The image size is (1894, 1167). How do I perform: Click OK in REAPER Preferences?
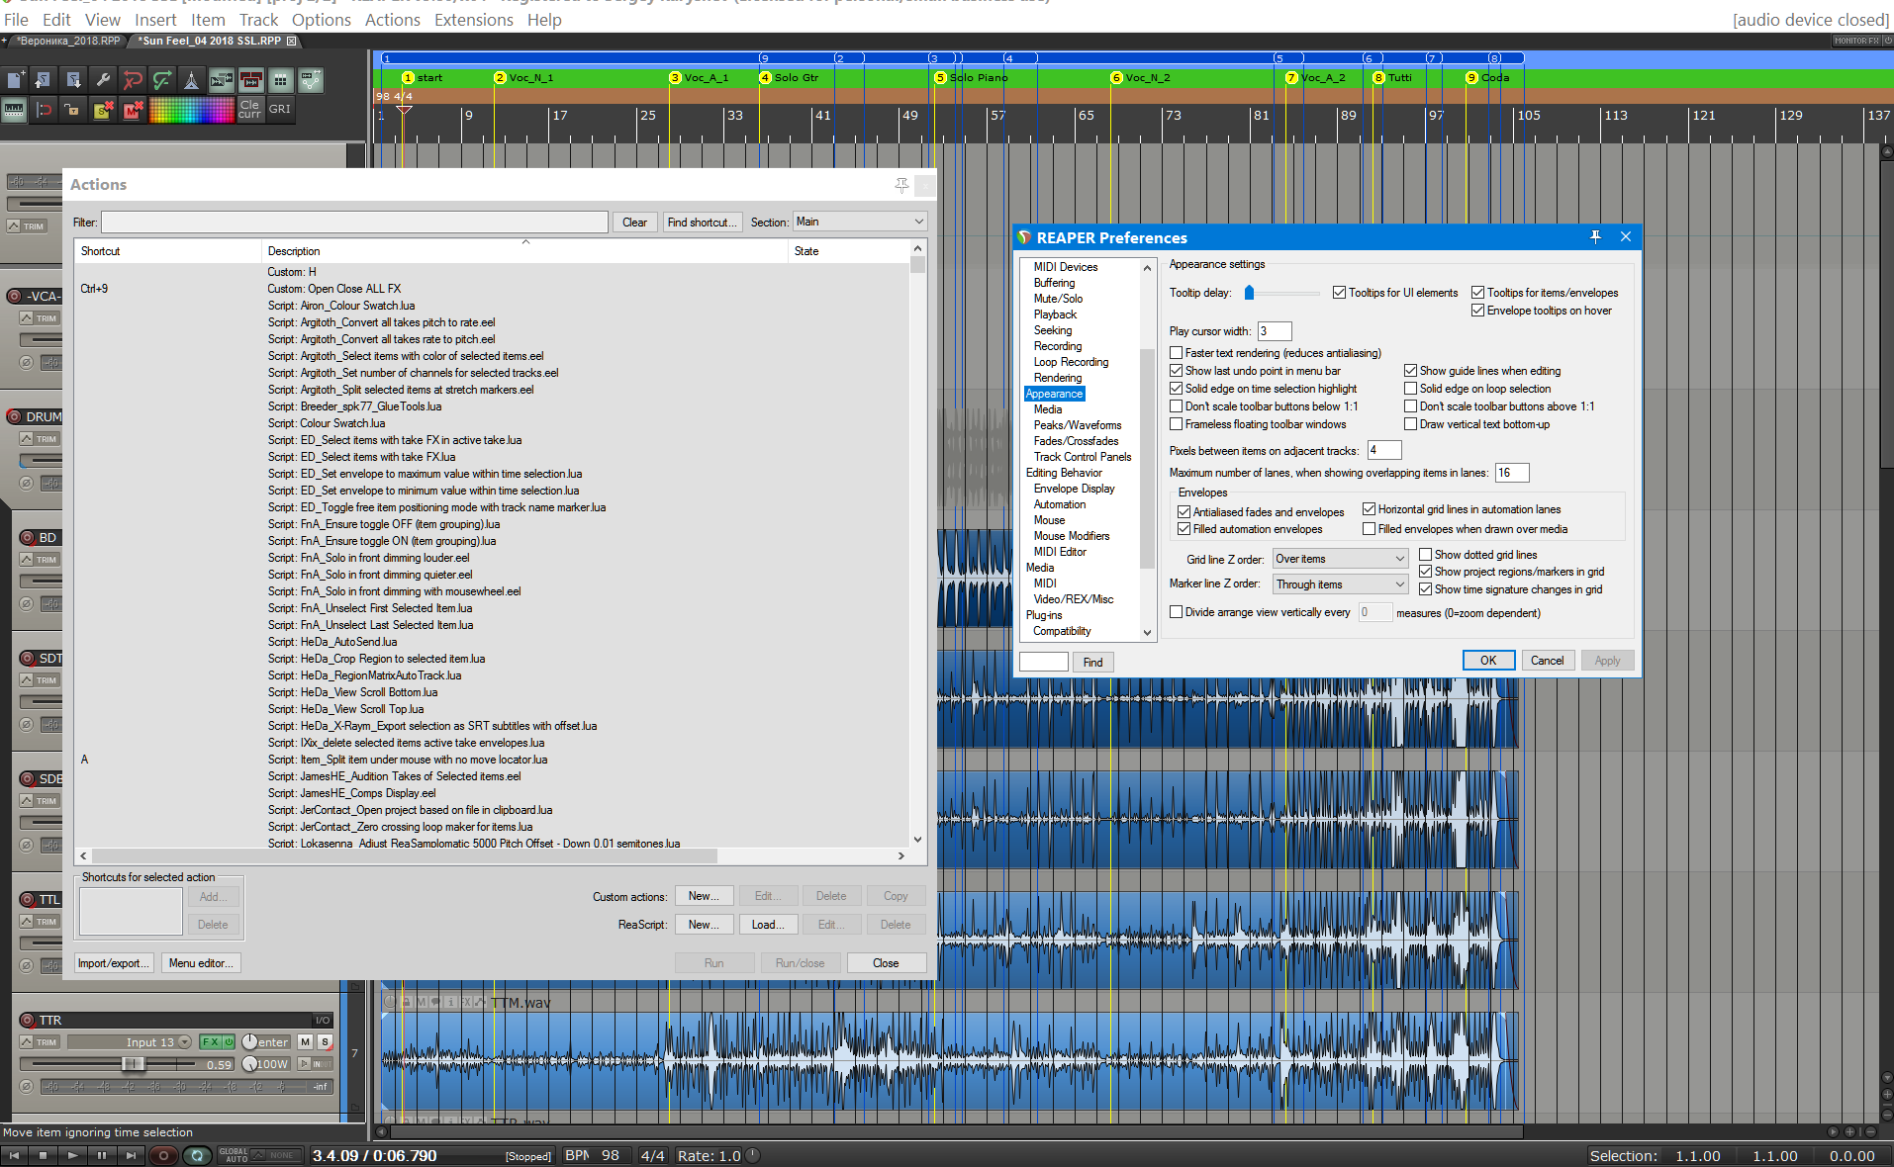pyautogui.click(x=1487, y=661)
